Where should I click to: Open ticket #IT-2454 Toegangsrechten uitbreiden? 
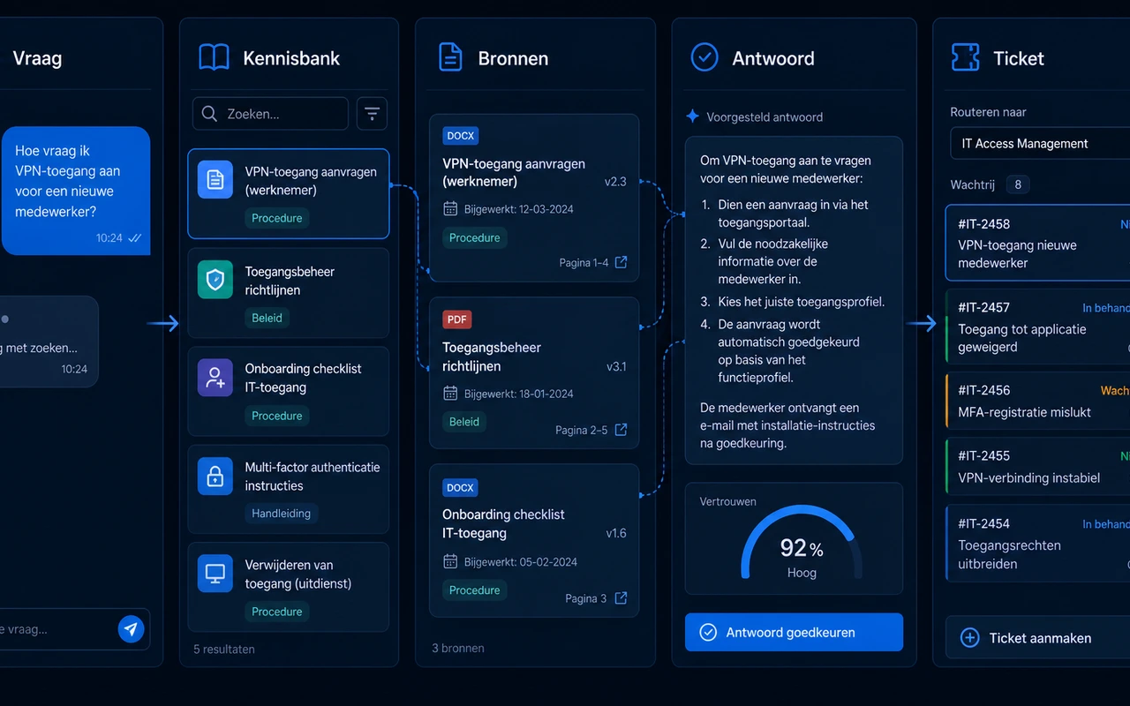point(1037,543)
